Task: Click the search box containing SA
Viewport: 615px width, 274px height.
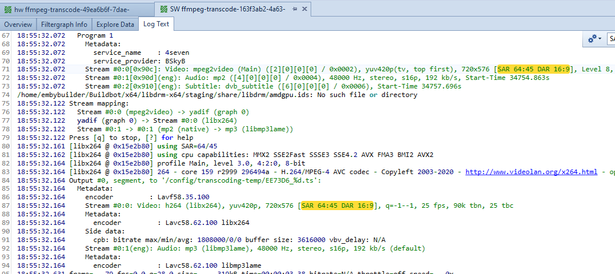Action: click(x=610, y=38)
